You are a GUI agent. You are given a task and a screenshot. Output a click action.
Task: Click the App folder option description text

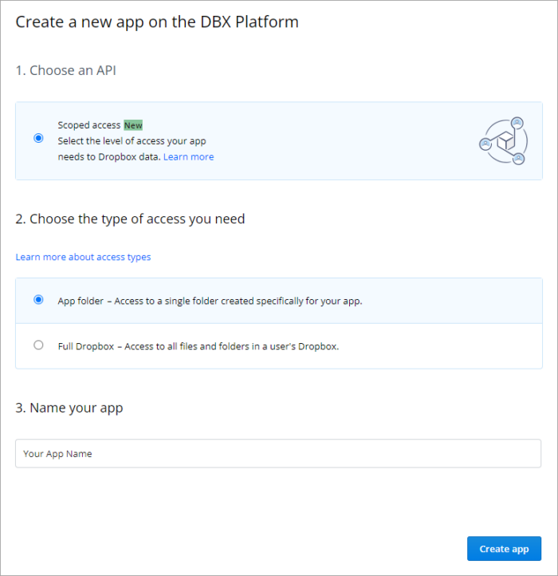pos(210,301)
